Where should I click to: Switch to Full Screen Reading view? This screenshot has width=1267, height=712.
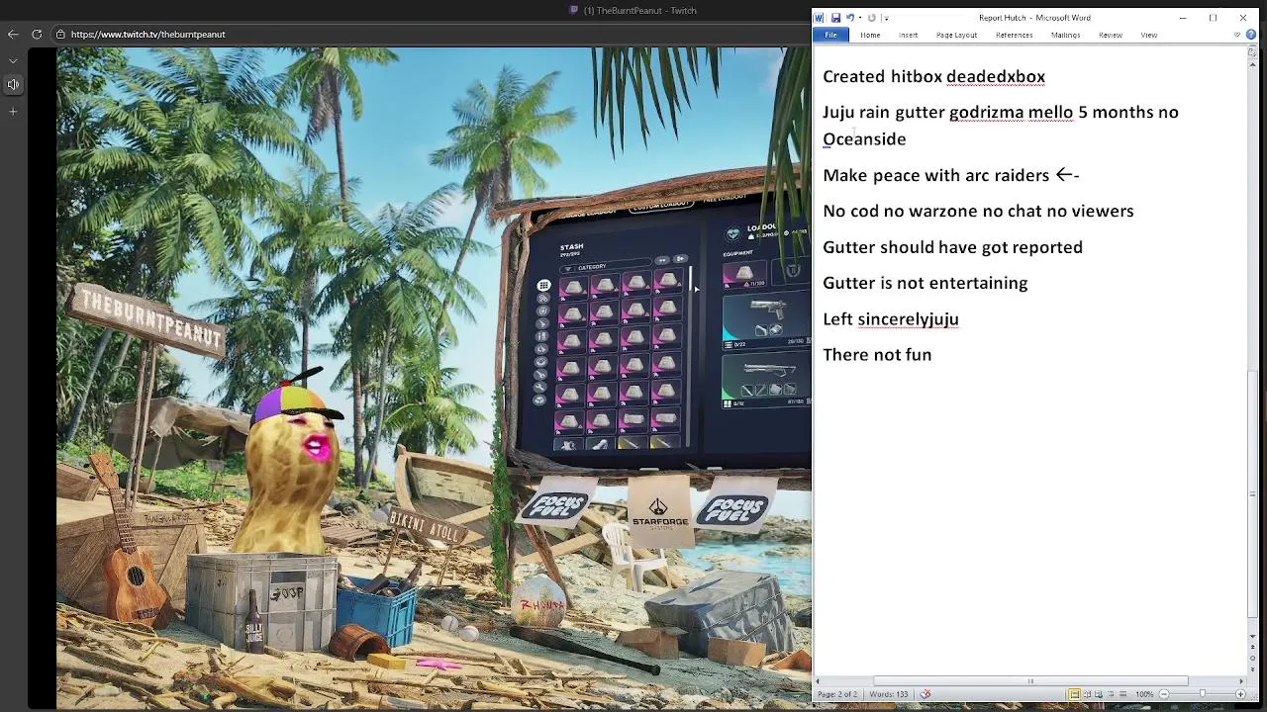click(1087, 694)
